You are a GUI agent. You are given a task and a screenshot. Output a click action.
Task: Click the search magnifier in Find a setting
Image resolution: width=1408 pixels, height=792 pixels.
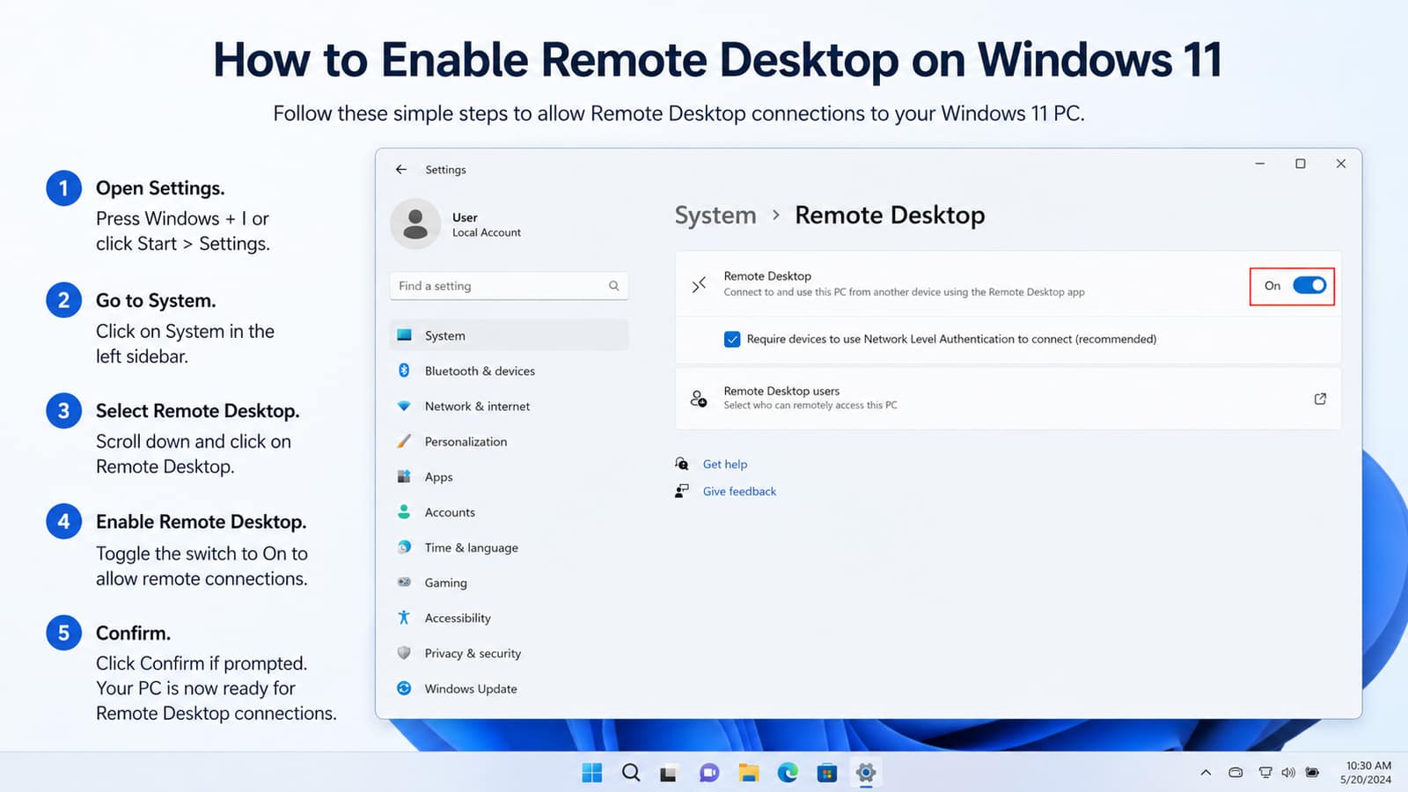613,286
